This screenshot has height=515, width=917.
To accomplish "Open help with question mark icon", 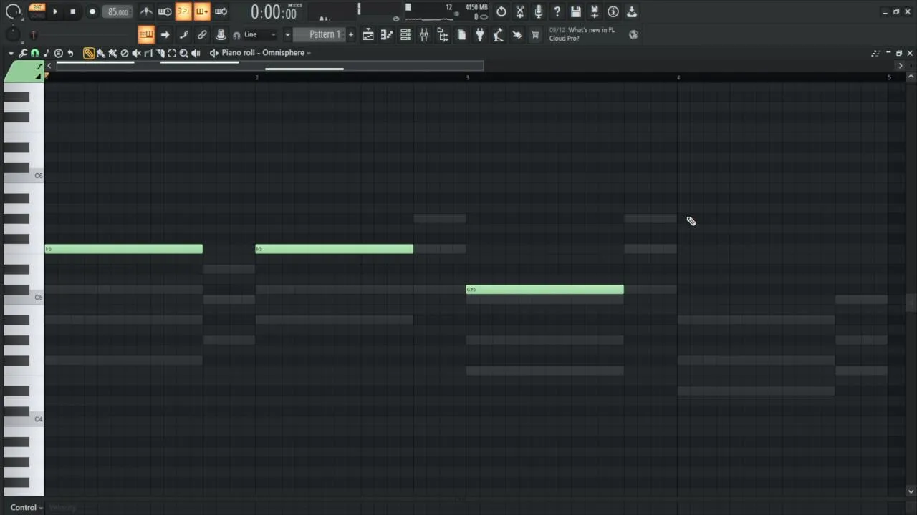I will pyautogui.click(x=557, y=11).
